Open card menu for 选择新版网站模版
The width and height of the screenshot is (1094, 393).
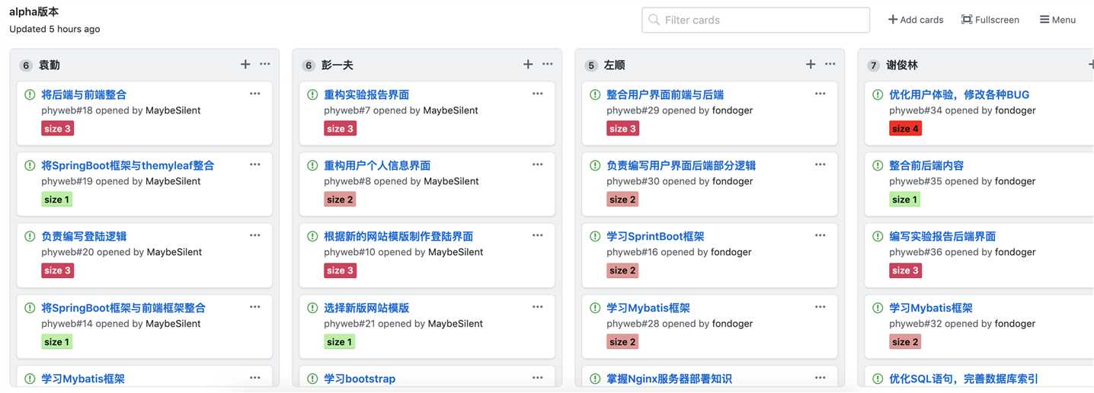(537, 307)
